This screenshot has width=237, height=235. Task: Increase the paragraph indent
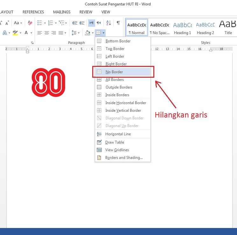coord(82,23)
